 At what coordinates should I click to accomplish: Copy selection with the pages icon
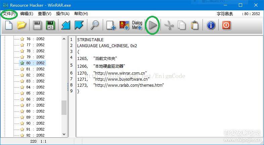click(182, 25)
